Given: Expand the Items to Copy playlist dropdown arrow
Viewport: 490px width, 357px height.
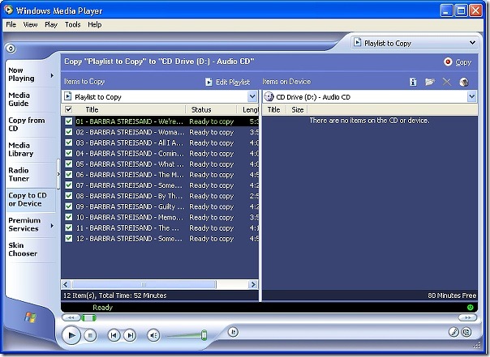Looking at the screenshot, I should [x=252, y=96].
